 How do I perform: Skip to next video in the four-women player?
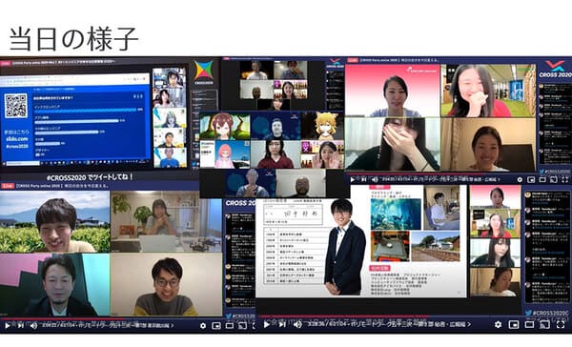click(363, 179)
